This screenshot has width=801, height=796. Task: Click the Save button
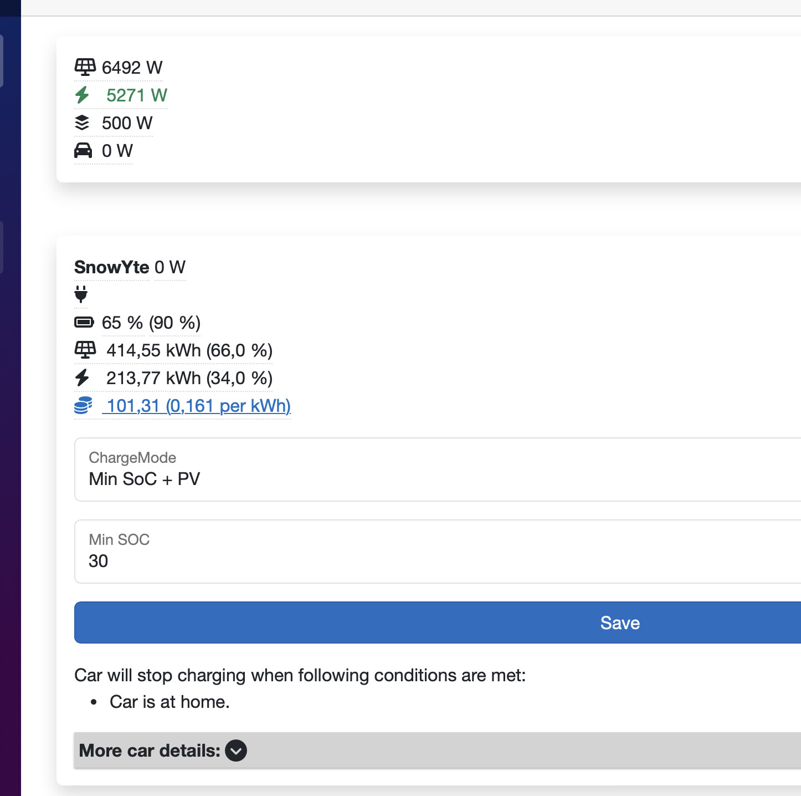438,622
